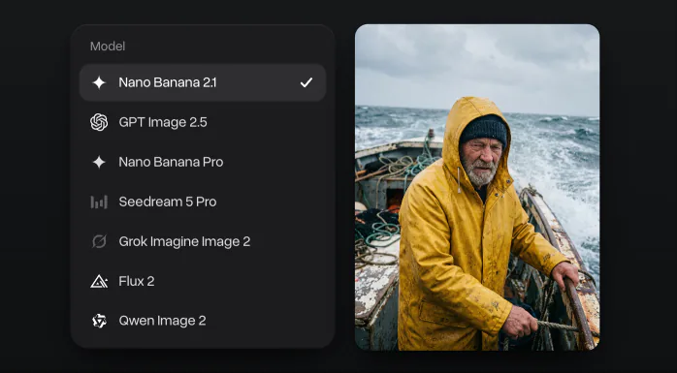The image size is (677, 373).
Task: Click the bars icon for Seedream 5 Pro
Action: tap(99, 202)
